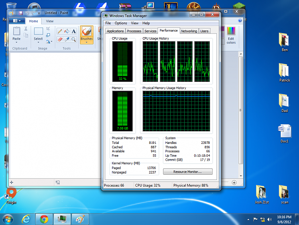Expand the Paste dropdown arrow

[x=16, y=42]
